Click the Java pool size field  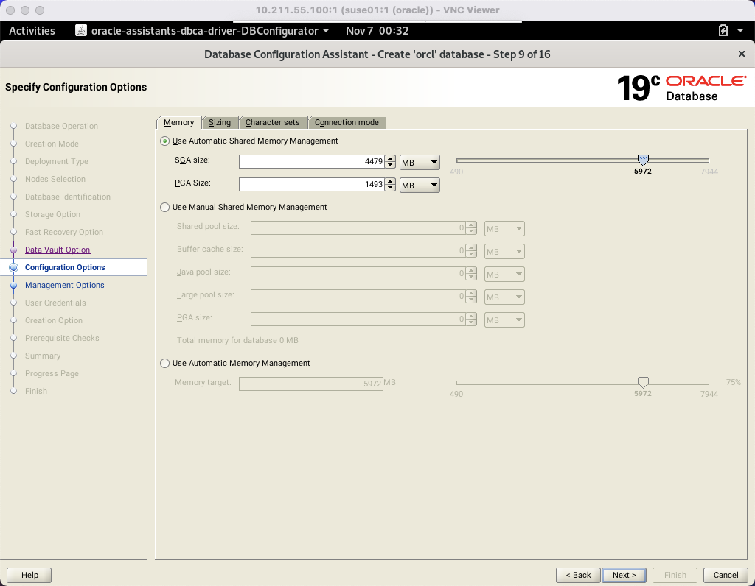(x=358, y=274)
